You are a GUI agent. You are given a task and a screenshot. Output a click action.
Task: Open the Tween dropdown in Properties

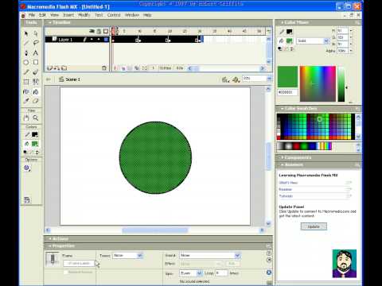click(x=128, y=256)
